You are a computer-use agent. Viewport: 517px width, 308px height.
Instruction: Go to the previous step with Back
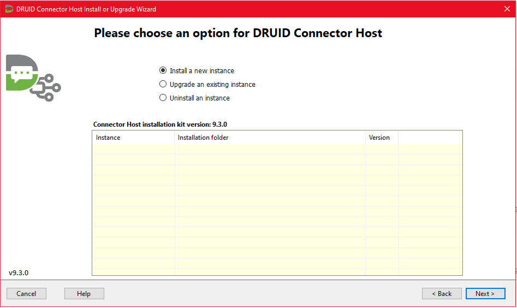442,294
